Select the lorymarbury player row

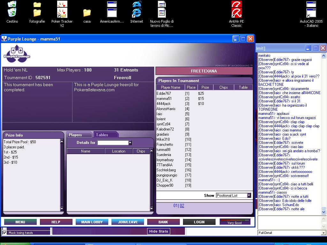(x=204, y=160)
